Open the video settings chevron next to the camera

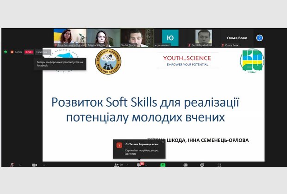click(44, 165)
